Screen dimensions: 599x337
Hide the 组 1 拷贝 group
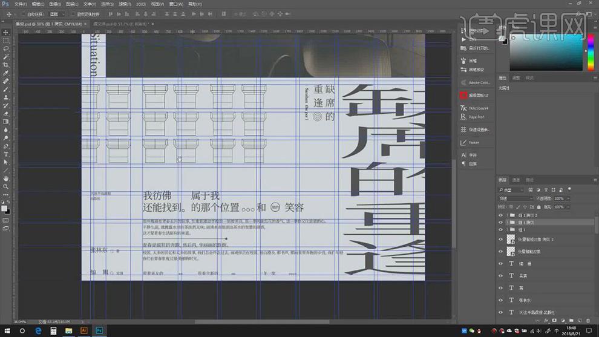pyautogui.click(x=501, y=223)
